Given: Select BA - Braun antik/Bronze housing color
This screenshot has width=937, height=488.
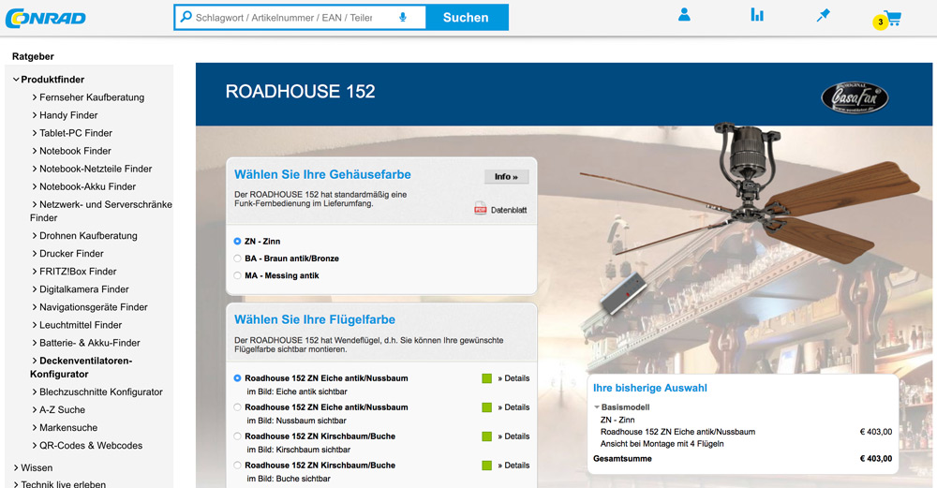Looking at the screenshot, I should [237, 259].
